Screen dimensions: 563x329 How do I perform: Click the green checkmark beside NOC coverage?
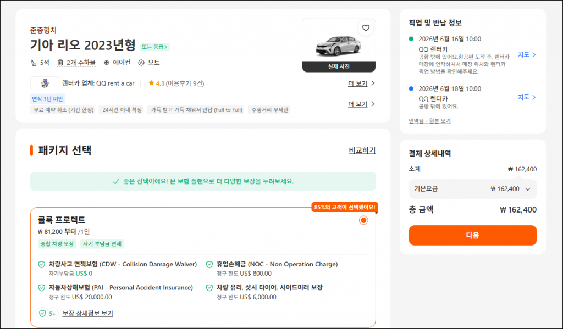click(209, 264)
